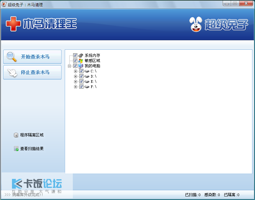This screenshot has height=200, width=255.
Task: Uncheck the C:\ drive checkbox
Action: [x=81, y=71]
